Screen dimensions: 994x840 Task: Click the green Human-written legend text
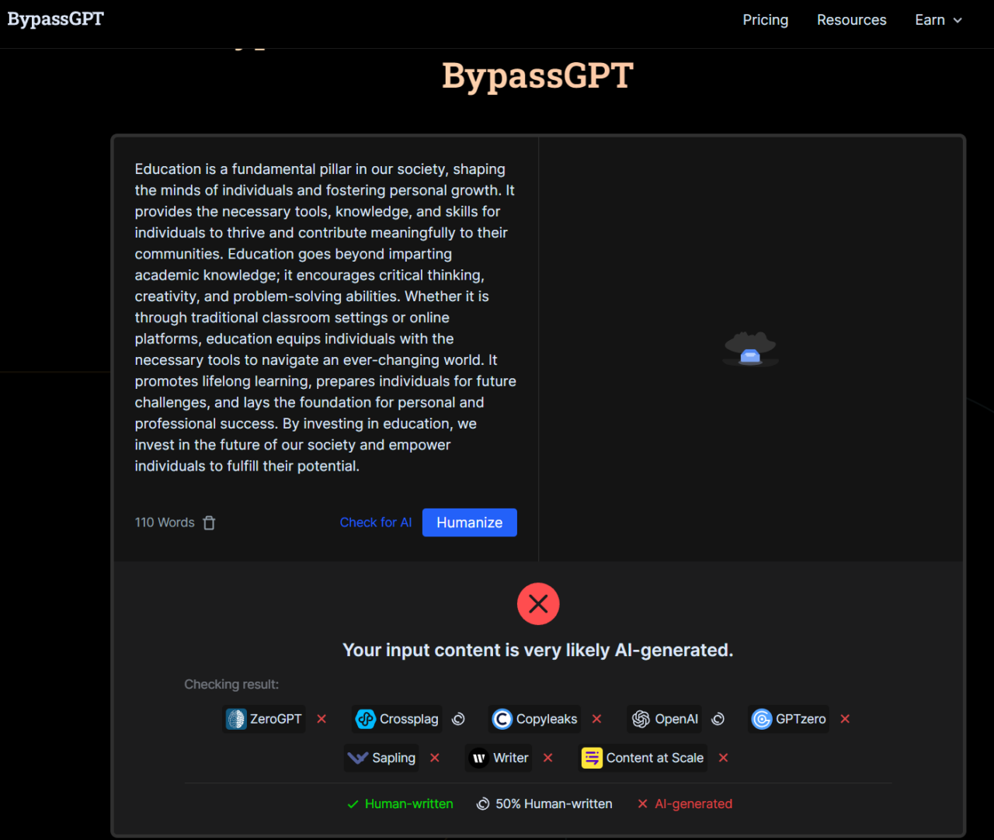[x=409, y=804]
